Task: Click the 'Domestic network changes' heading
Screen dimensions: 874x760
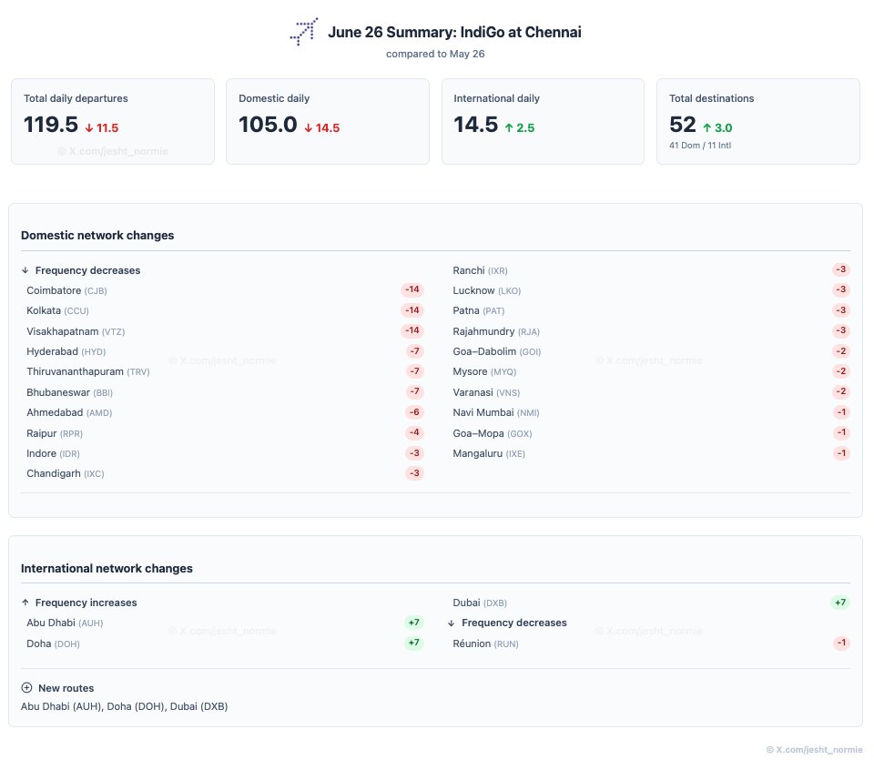Action: pyautogui.click(x=97, y=235)
